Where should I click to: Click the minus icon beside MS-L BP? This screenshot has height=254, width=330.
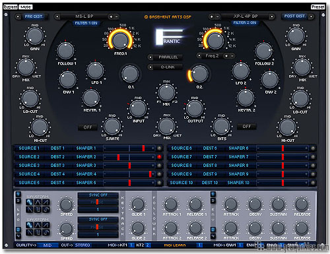116,16
